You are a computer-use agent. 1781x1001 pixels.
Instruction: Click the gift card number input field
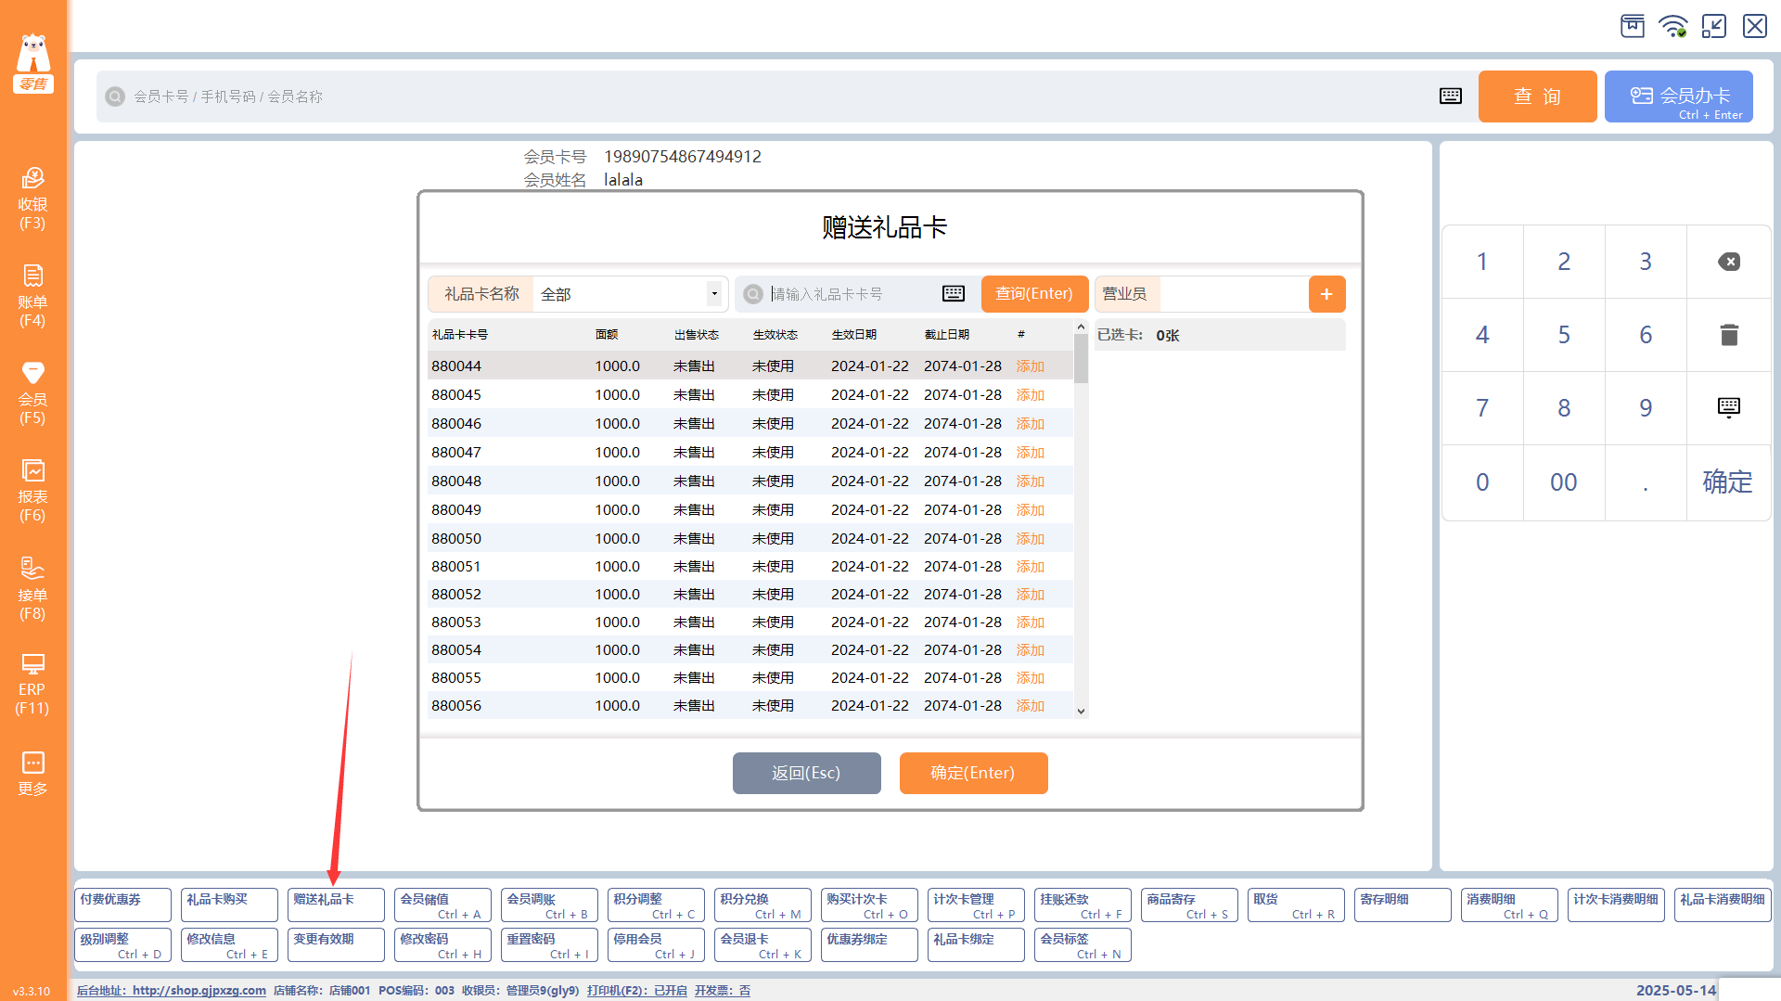coord(852,294)
